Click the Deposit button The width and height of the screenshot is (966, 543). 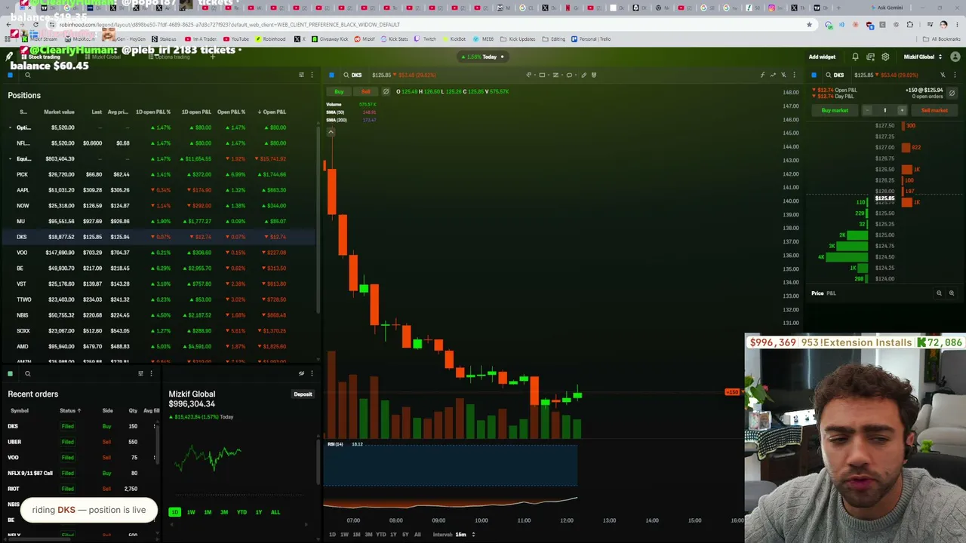303,394
